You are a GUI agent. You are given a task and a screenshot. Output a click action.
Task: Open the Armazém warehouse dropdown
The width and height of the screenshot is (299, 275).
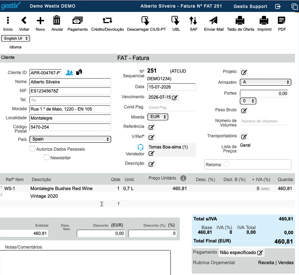point(265,82)
